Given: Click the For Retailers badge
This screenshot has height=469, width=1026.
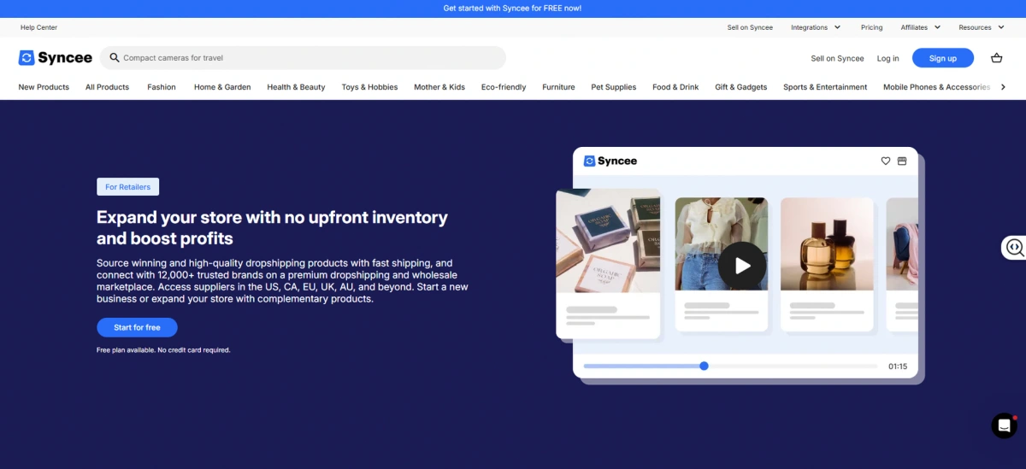Looking at the screenshot, I should 128,187.
